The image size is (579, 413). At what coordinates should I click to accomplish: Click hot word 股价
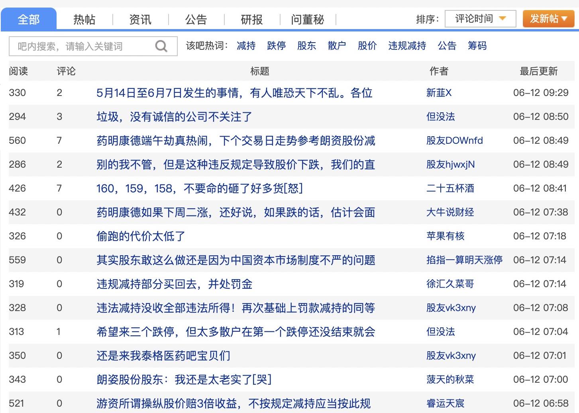367,46
